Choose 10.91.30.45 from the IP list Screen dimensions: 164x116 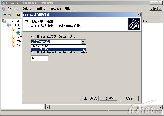58,49
